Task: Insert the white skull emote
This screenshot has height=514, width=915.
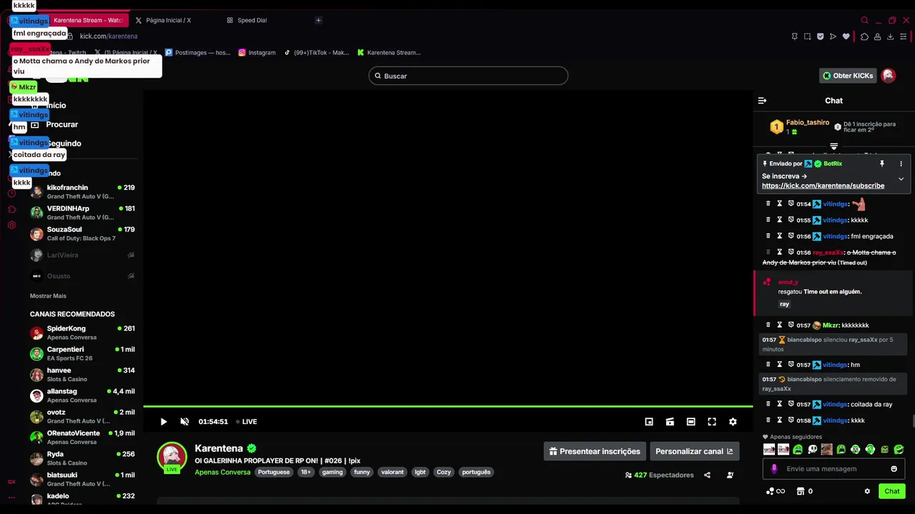Action: click(x=813, y=449)
